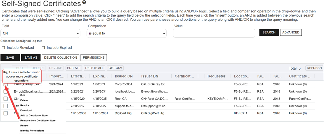
Task: Open the Field dropdown showing CN
Action: (41, 33)
